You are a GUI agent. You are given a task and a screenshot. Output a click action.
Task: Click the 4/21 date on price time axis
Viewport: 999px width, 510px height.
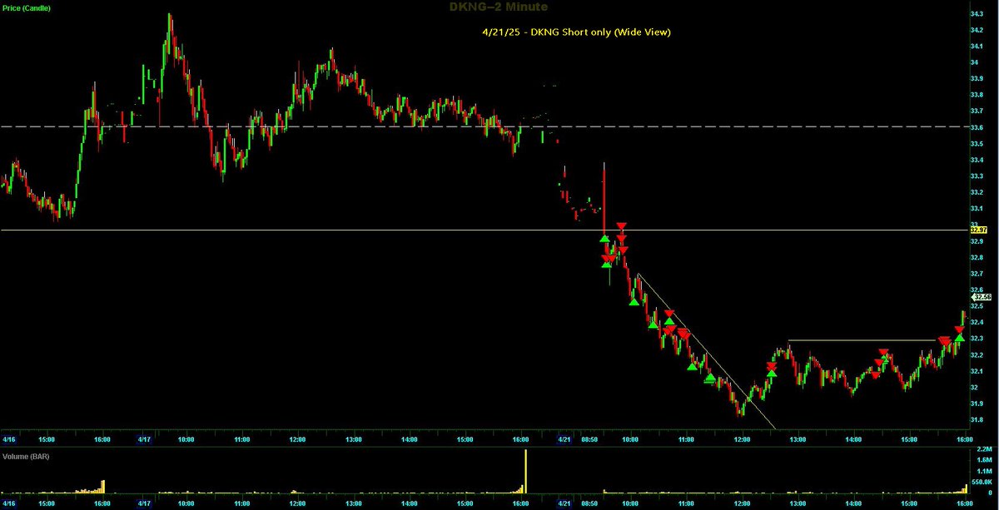564,439
